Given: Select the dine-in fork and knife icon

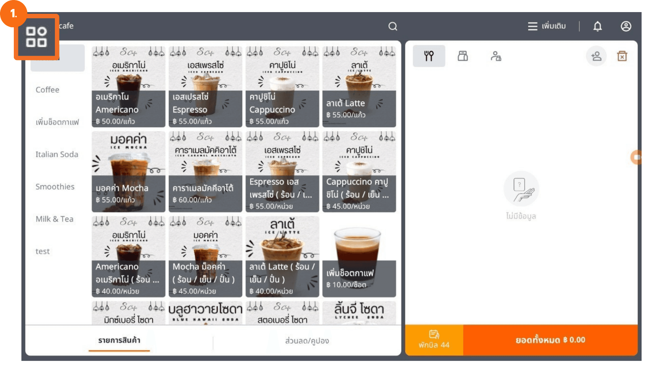Looking at the screenshot, I should 429,56.
